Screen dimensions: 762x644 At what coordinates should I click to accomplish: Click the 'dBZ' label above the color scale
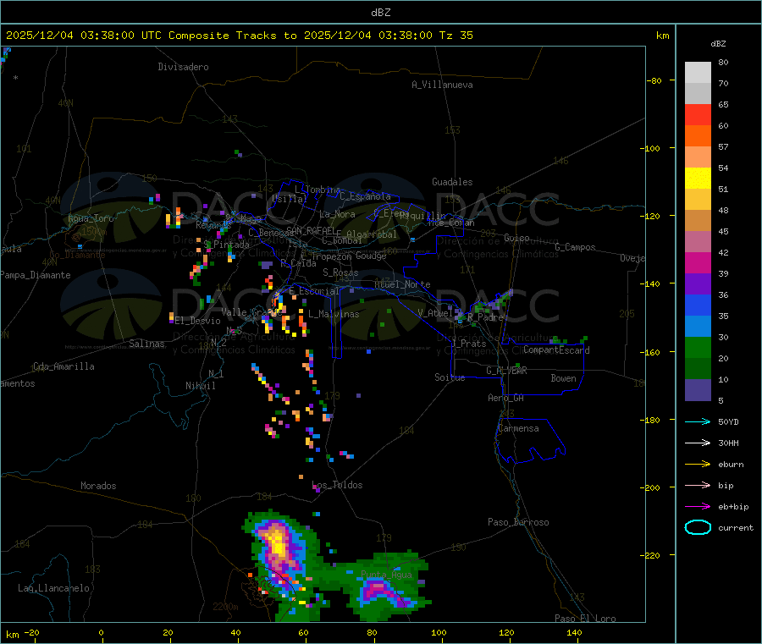pyautogui.click(x=718, y=44)
